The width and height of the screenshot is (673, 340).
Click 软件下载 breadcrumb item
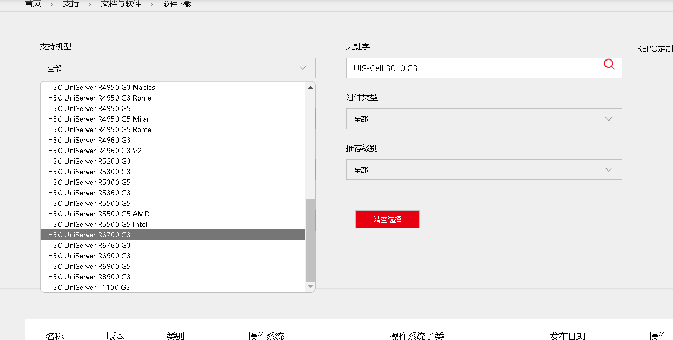coord(177,4)
